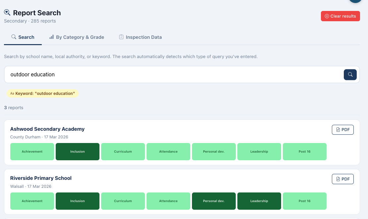Image resolution: width=368 pixels, height=219 pixels.
Task: Click the "Secondary · 285 reports" subtitle
Action: (30, 21)
